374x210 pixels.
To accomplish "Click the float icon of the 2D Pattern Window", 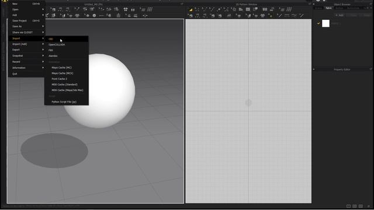I will point(310,4).
